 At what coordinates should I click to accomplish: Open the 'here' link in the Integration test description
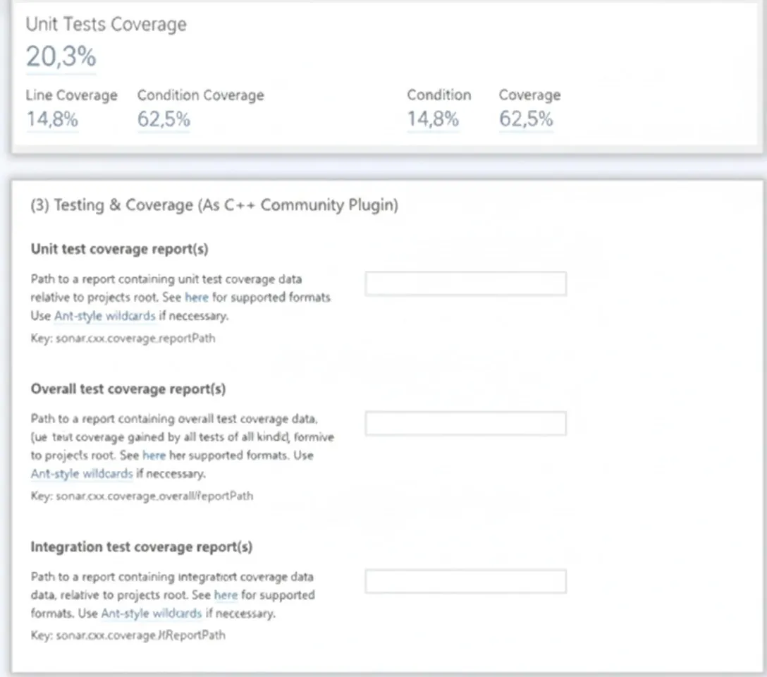click(x=226, y=595)
